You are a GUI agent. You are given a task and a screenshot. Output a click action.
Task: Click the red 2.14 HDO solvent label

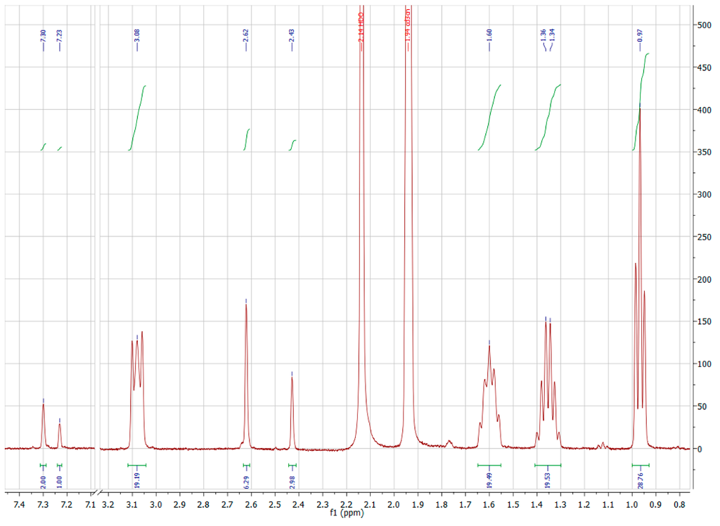click(x=361, y=28)
